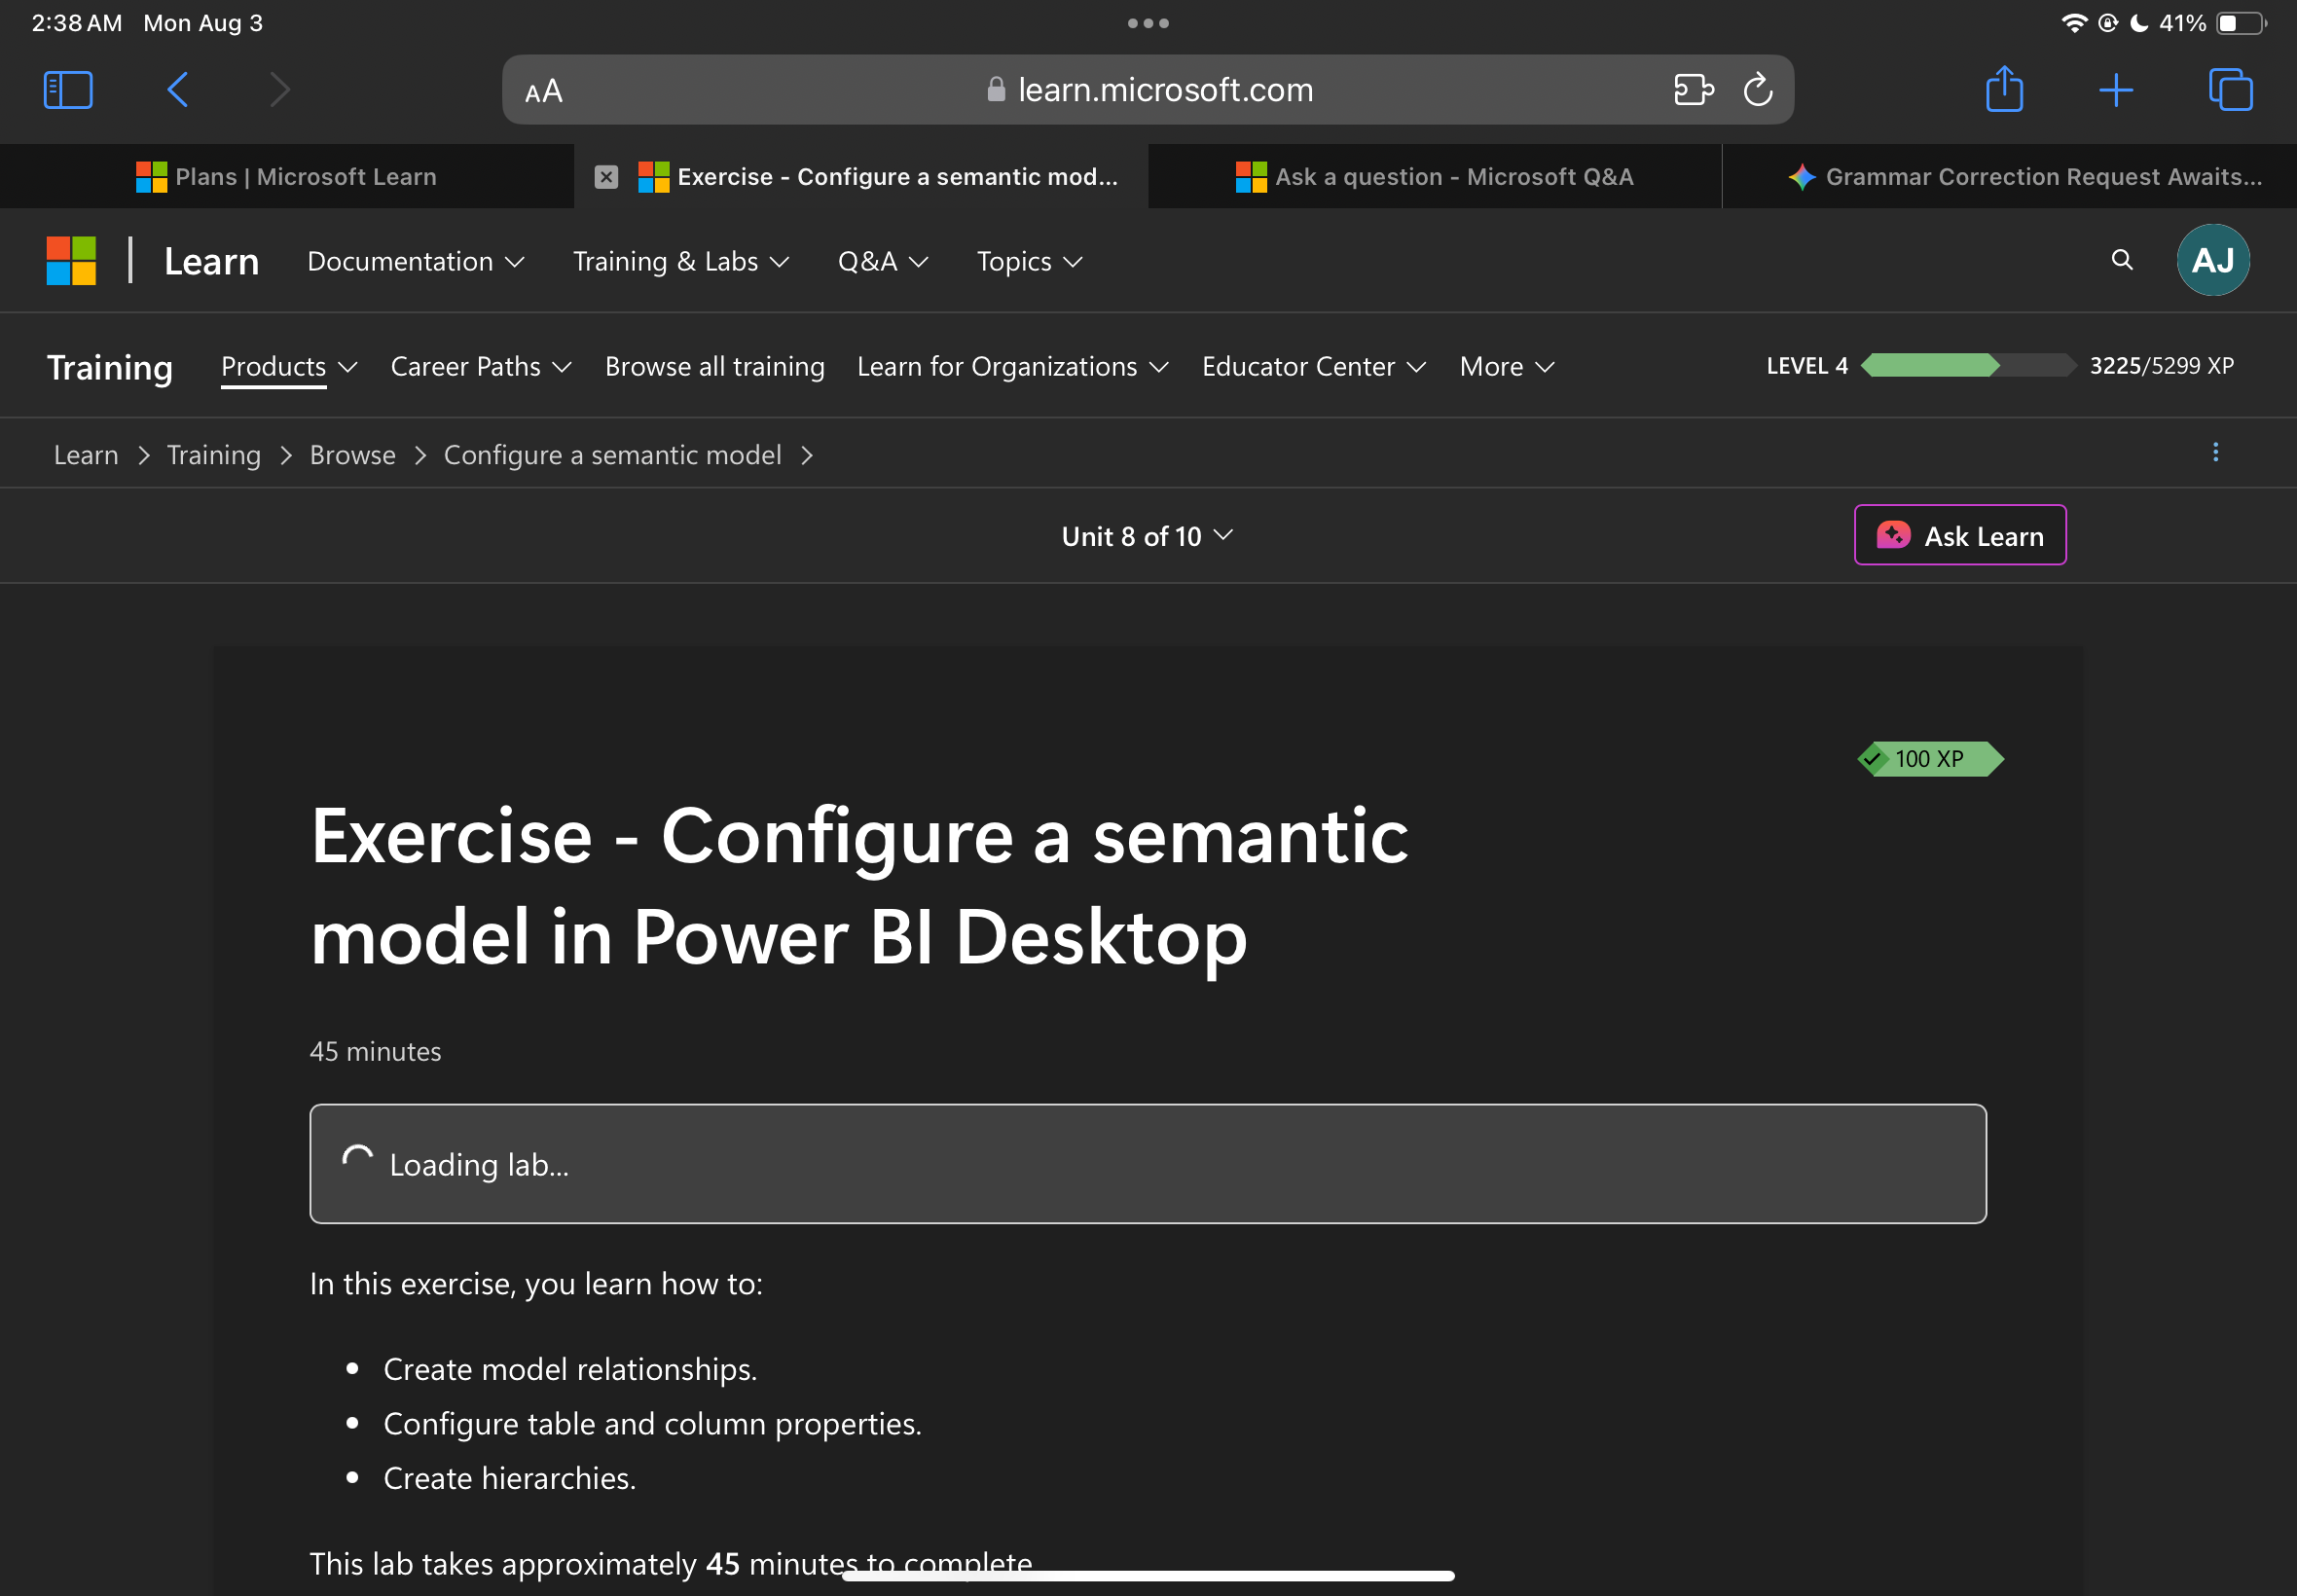Search Microsoft Learn with the magnifier
The image size is (2297, 1596).
coord(2122,260)
